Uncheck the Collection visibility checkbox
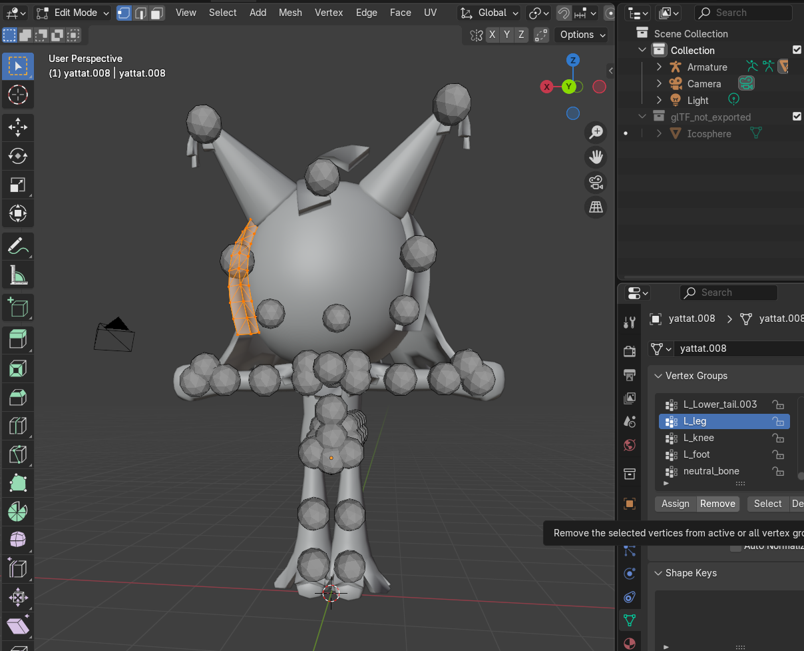This screenshot has height=651, width=804. coord(797,50)
